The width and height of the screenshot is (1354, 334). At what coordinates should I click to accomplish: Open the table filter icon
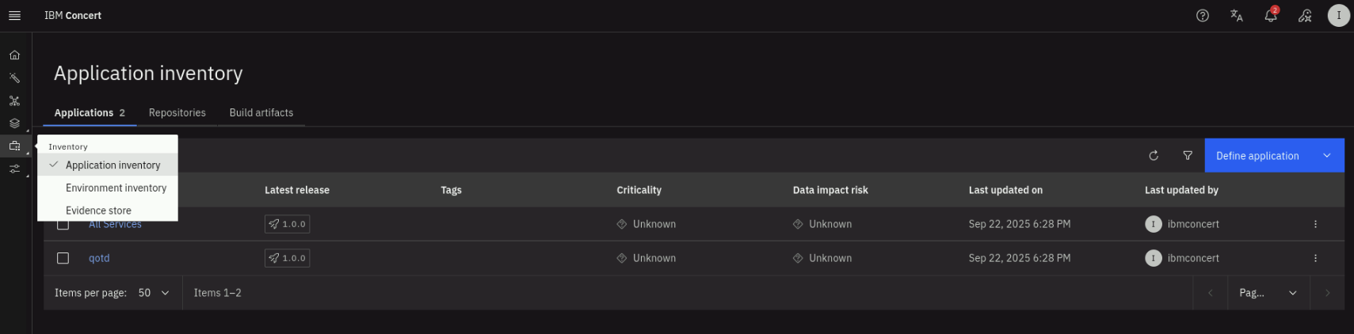[x=1187, y=156]
